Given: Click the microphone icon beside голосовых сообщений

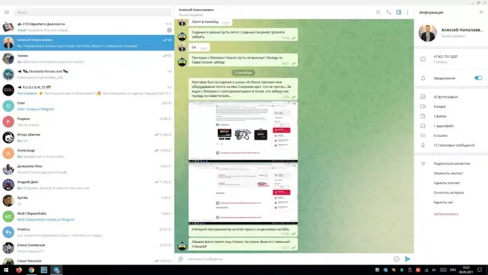Looking at the screenshot, I should pos(422,145).
